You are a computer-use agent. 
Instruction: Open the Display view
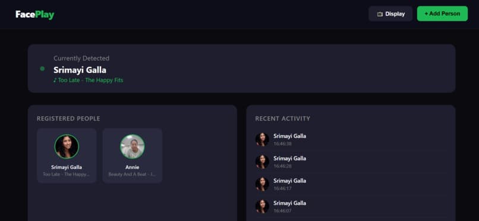coord(390,14)
